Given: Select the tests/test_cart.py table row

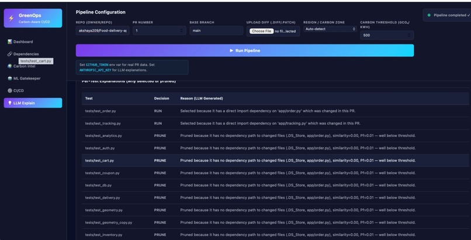Looking at the screenshot, I should (x=275, y=160).
